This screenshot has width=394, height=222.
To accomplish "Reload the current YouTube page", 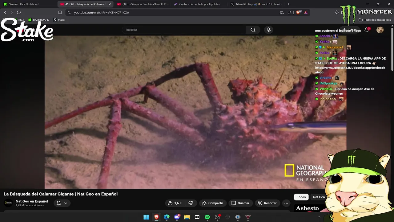I will tap(19, 12).
